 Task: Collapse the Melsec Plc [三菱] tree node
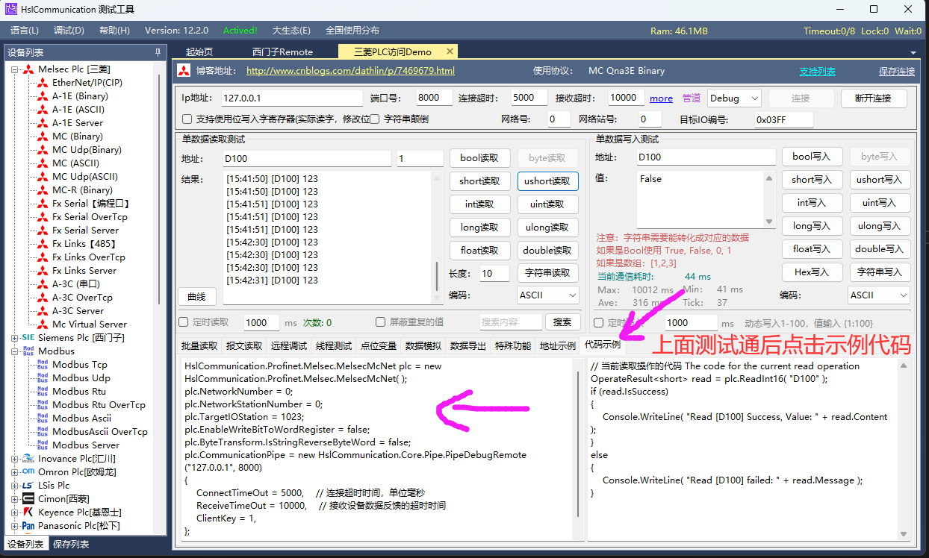[15, 69]
